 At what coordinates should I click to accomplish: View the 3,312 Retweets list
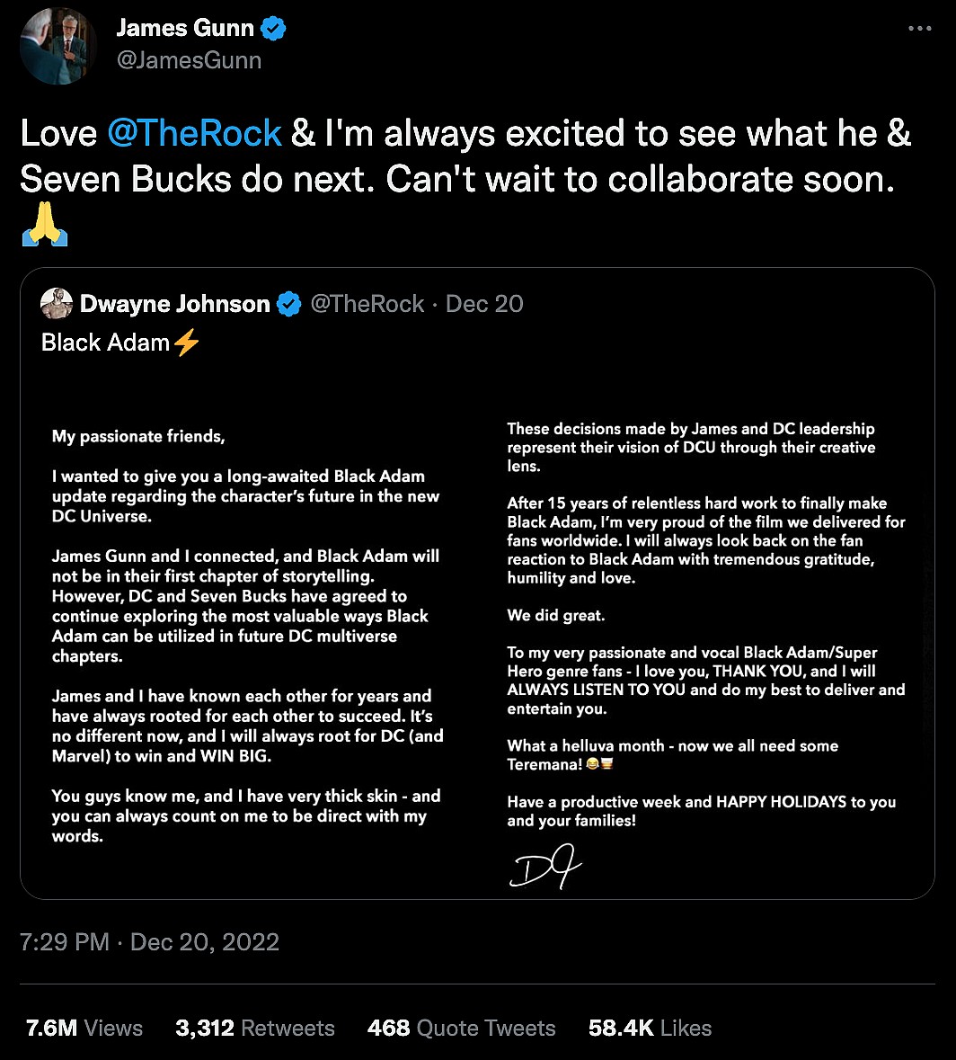click(255, 1028)
